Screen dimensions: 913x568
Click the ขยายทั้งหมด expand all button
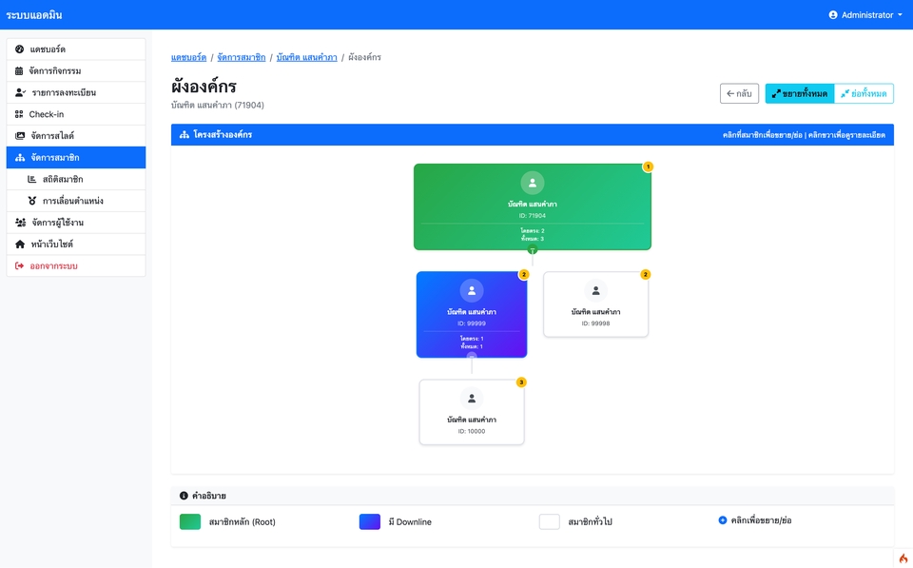pos(799,93)
